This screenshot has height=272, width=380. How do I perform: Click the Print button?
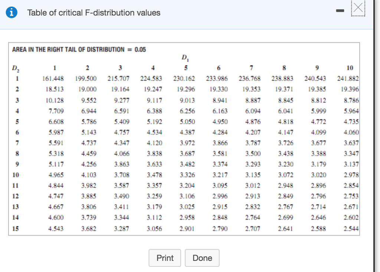pos(165,258)
